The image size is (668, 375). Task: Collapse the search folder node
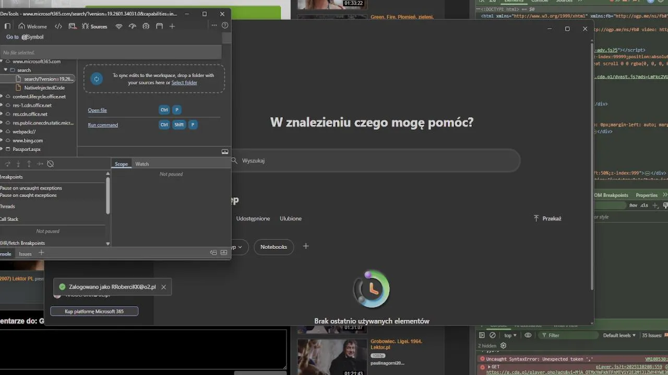pos(6,70)
